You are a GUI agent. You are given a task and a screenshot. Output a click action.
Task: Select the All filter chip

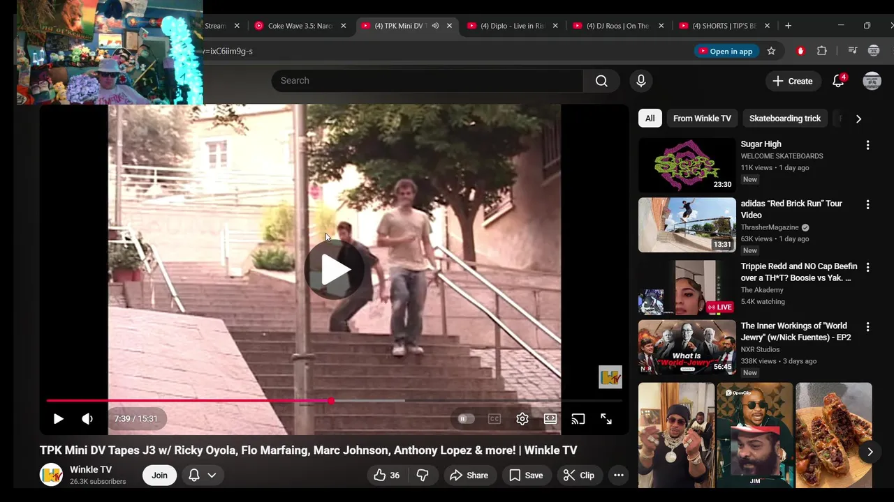(x=650, y=119)
